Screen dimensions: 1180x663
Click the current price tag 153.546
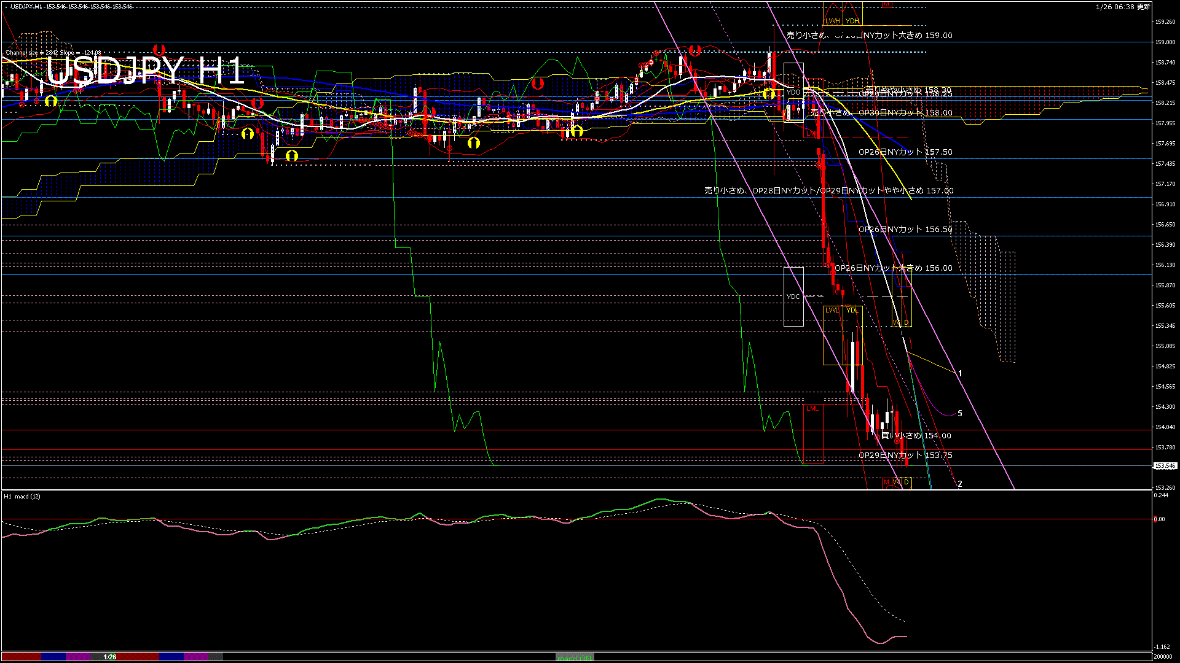click(1165, 466)
